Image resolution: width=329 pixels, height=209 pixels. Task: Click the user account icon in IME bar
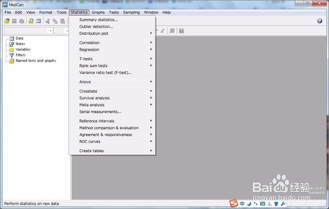click(270, 203)
